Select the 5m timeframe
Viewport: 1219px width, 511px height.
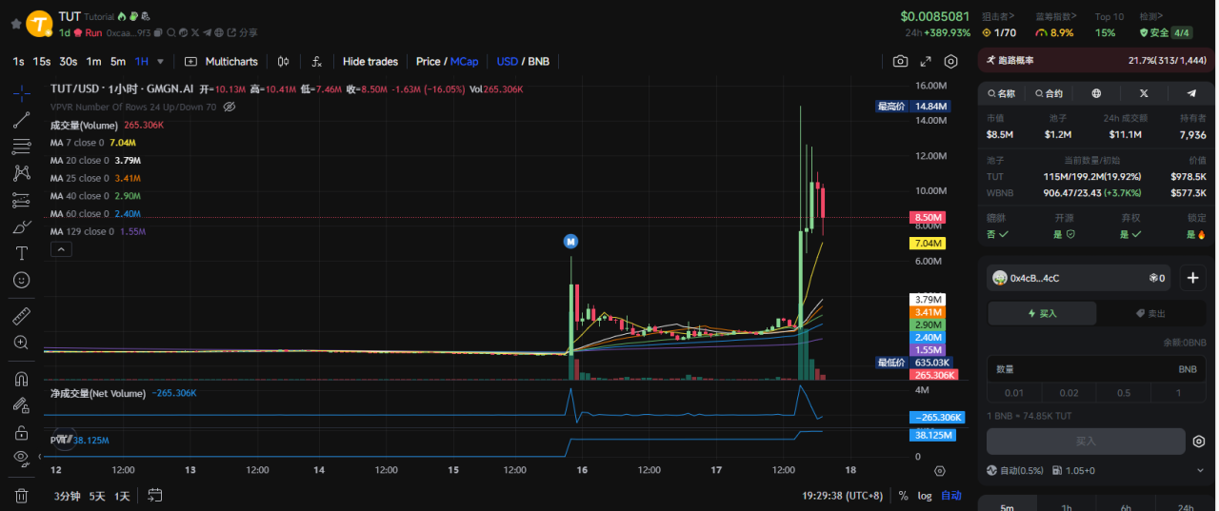point(117,62)
